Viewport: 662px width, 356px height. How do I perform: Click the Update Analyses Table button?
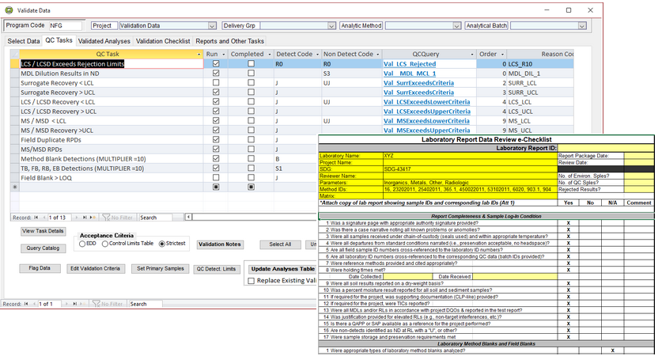pos(283,269)
